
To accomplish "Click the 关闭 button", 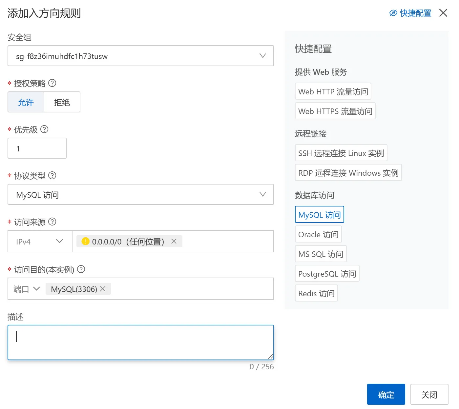I will (x=429, y=394).
